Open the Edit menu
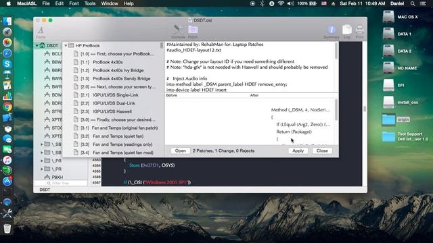The image size is (433, 243). click(x=60, y=3)
